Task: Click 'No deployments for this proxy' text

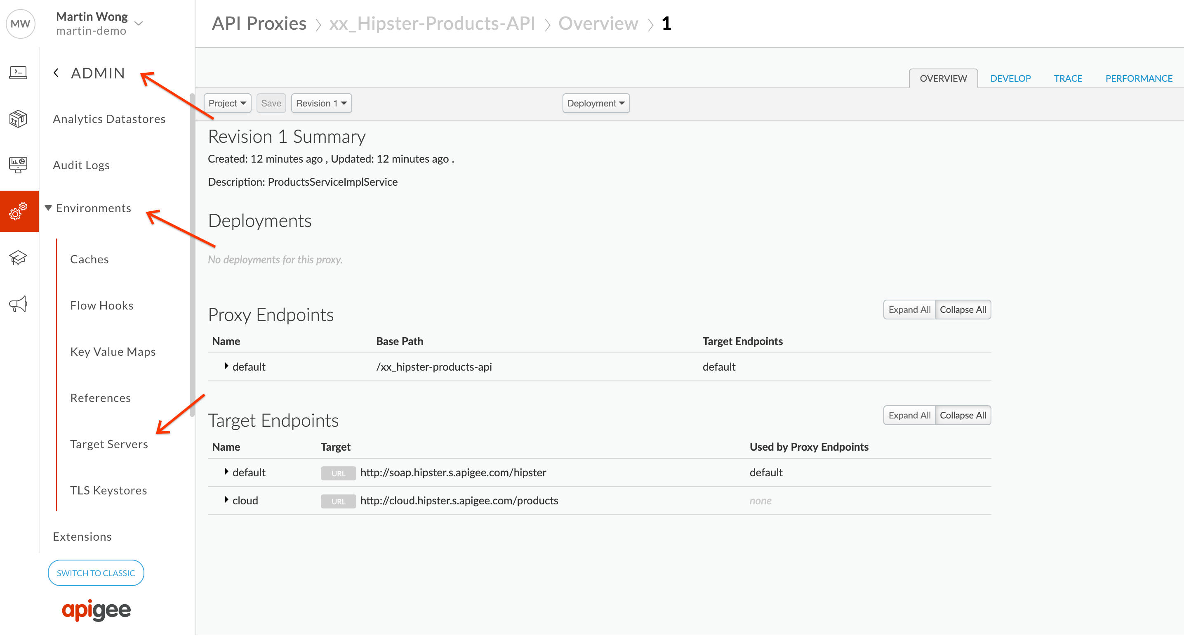Action: pyautogui.click(x=275, y=259)
